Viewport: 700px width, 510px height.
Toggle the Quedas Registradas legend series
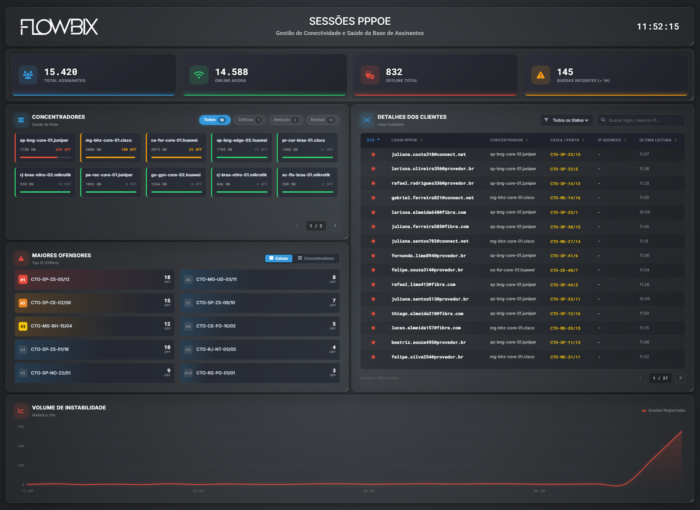(664, 411)
